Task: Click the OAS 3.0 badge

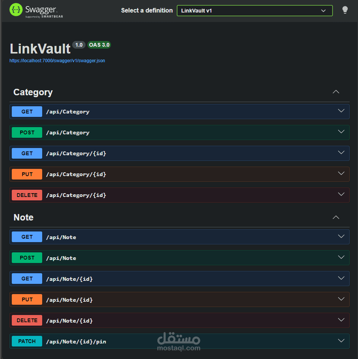Action: pos(99,45)
